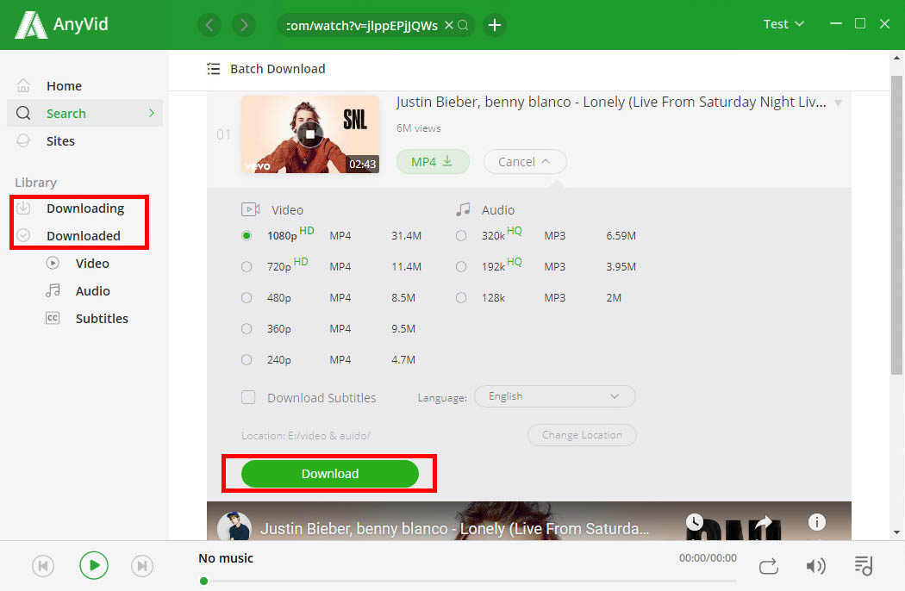Click the Audio music note icon in sidebar

[53, 290]
